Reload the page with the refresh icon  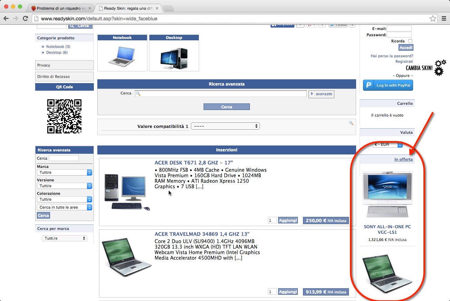pos(25,19)
